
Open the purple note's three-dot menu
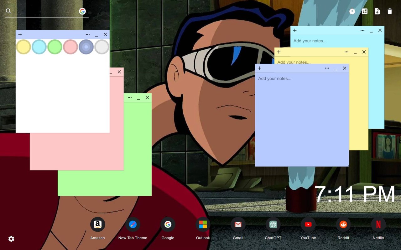click(327, 68)
